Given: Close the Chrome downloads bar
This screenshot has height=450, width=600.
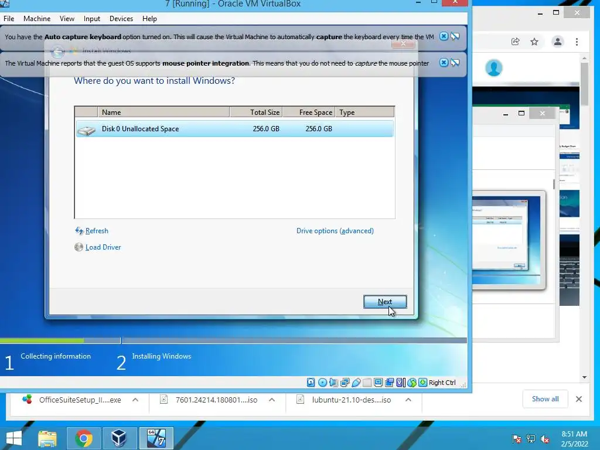Looking at the screenshot, I should point(578,399).
